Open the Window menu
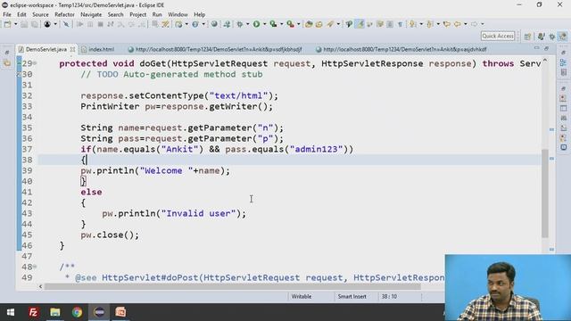Viewport: 571px width, 321px height. point(178,14)
